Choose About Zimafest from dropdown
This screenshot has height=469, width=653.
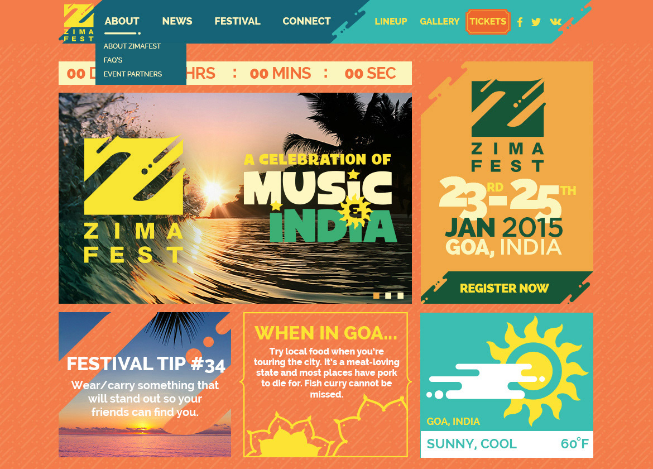tap(132, 46)
